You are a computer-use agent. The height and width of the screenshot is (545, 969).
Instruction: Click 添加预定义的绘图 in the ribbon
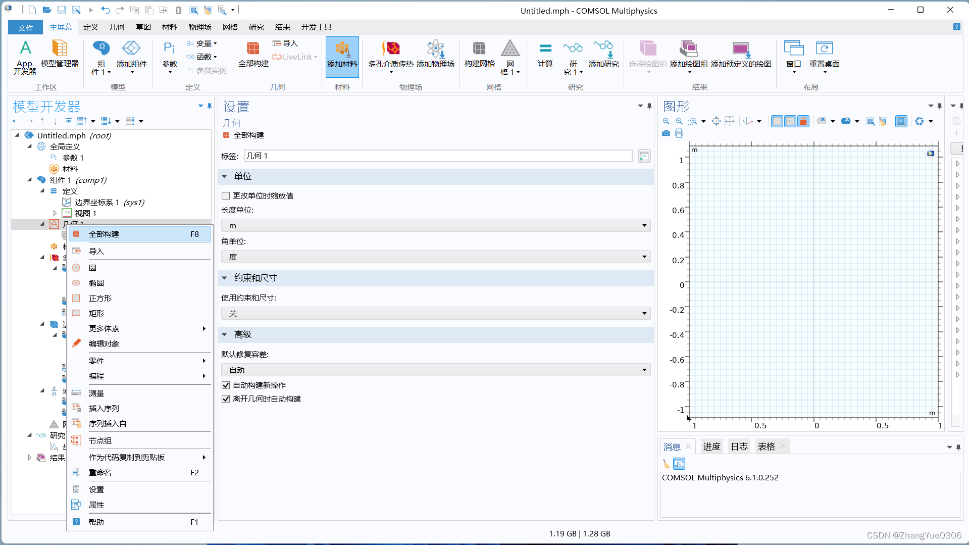[741, 54]
